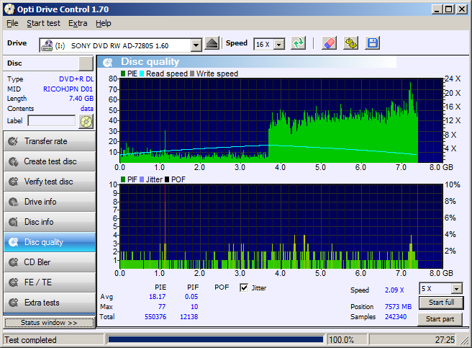Click the PIE Max value 77

(x=162, y=307)
